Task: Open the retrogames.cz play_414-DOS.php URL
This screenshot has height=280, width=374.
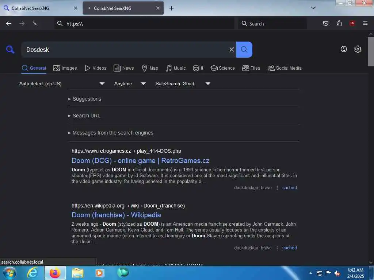Action: [x=126, y=151]
